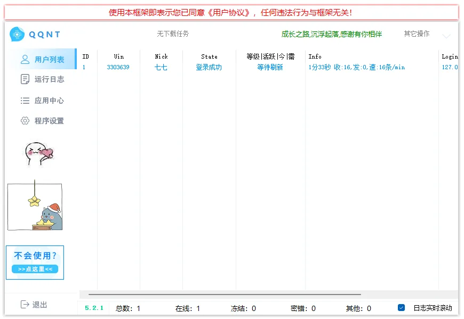Click the 不会使用 help banner button
464x319 pixels.
(x=35, y=262)
